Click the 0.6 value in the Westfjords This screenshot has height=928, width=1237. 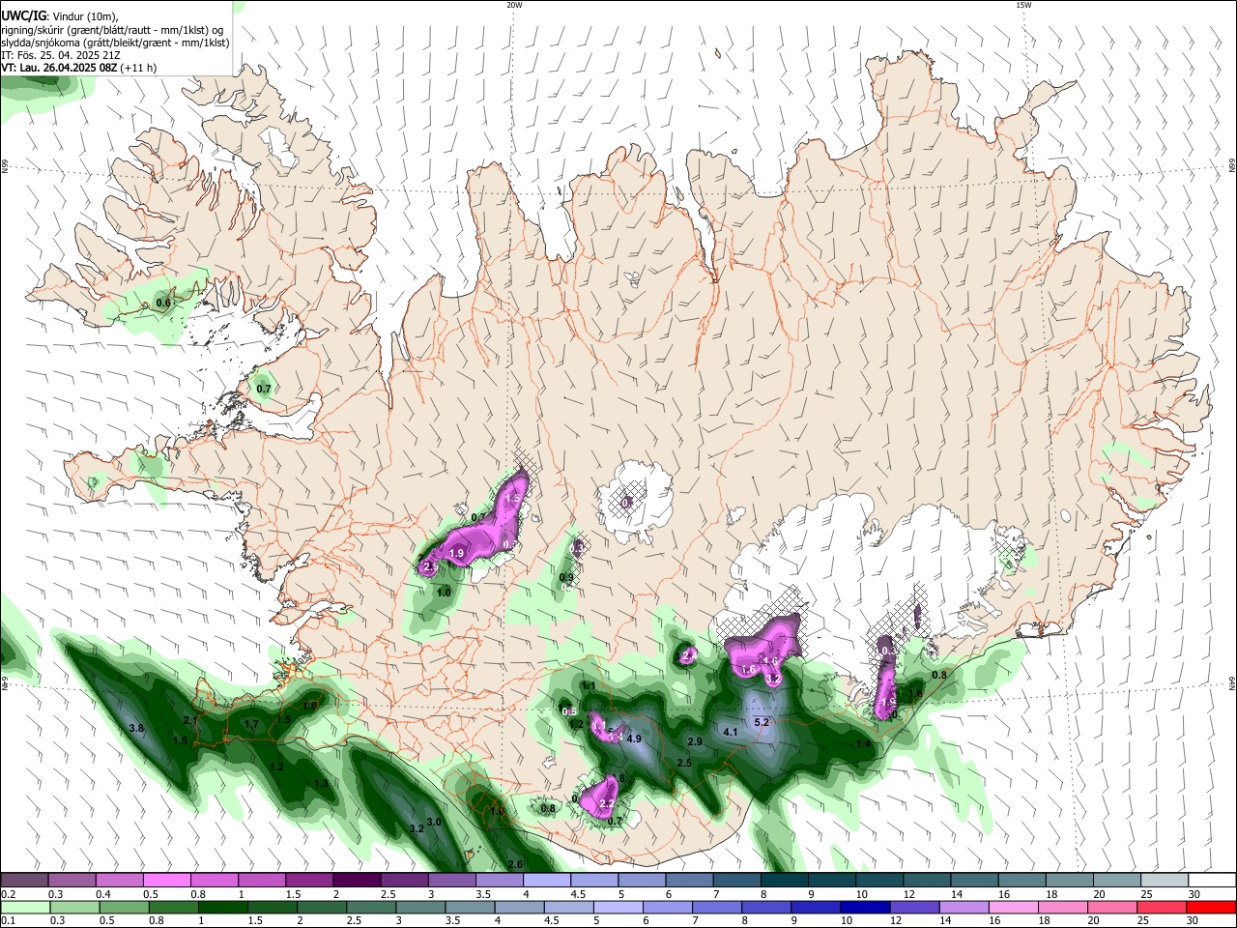point(163,303)
